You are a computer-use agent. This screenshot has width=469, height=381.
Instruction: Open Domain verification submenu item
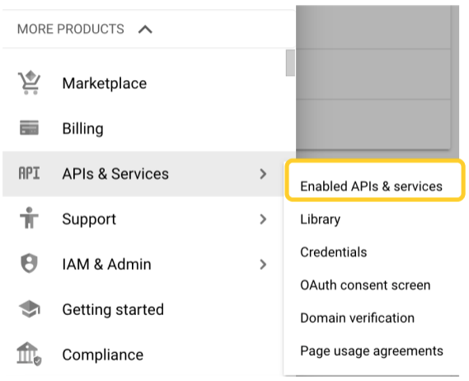(x=357, y=317)
